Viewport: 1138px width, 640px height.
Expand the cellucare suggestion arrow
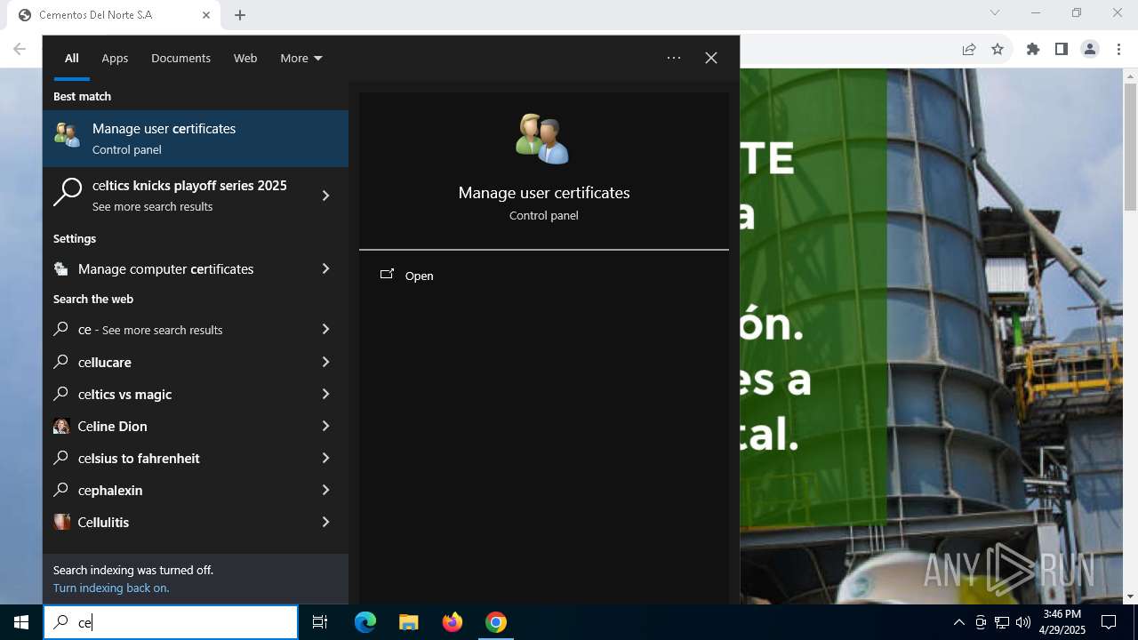(325, 362)
